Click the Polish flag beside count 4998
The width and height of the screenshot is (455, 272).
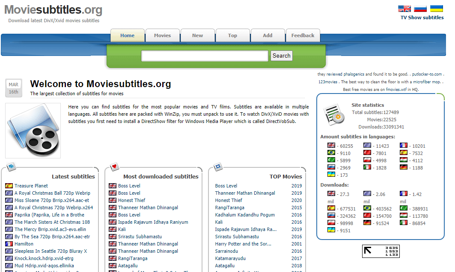(x=367, y=160)
